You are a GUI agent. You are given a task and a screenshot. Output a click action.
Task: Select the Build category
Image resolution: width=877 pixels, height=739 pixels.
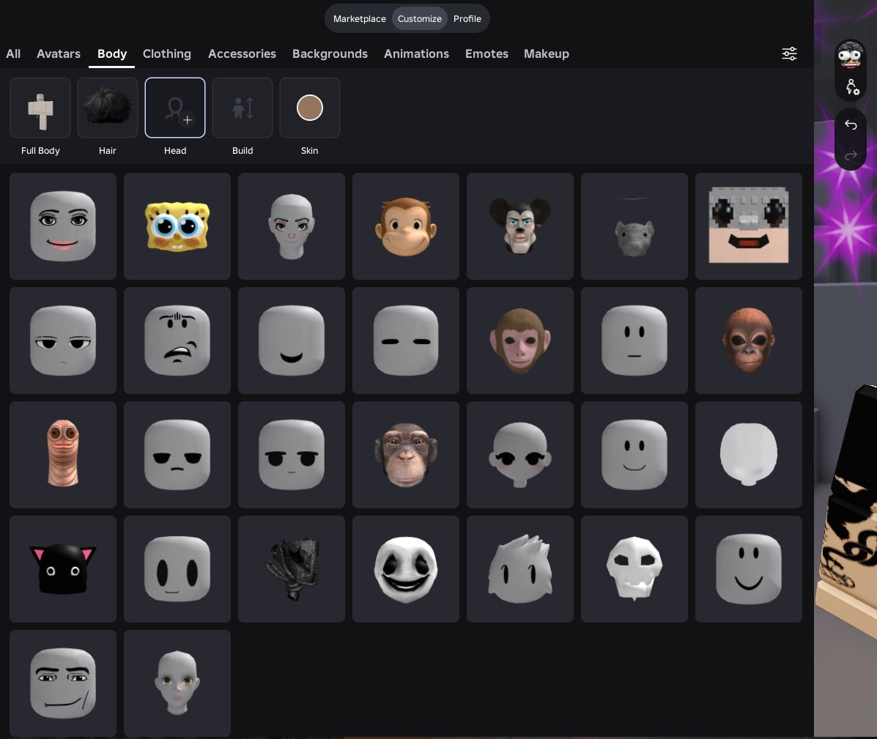[x=243, y=108]
